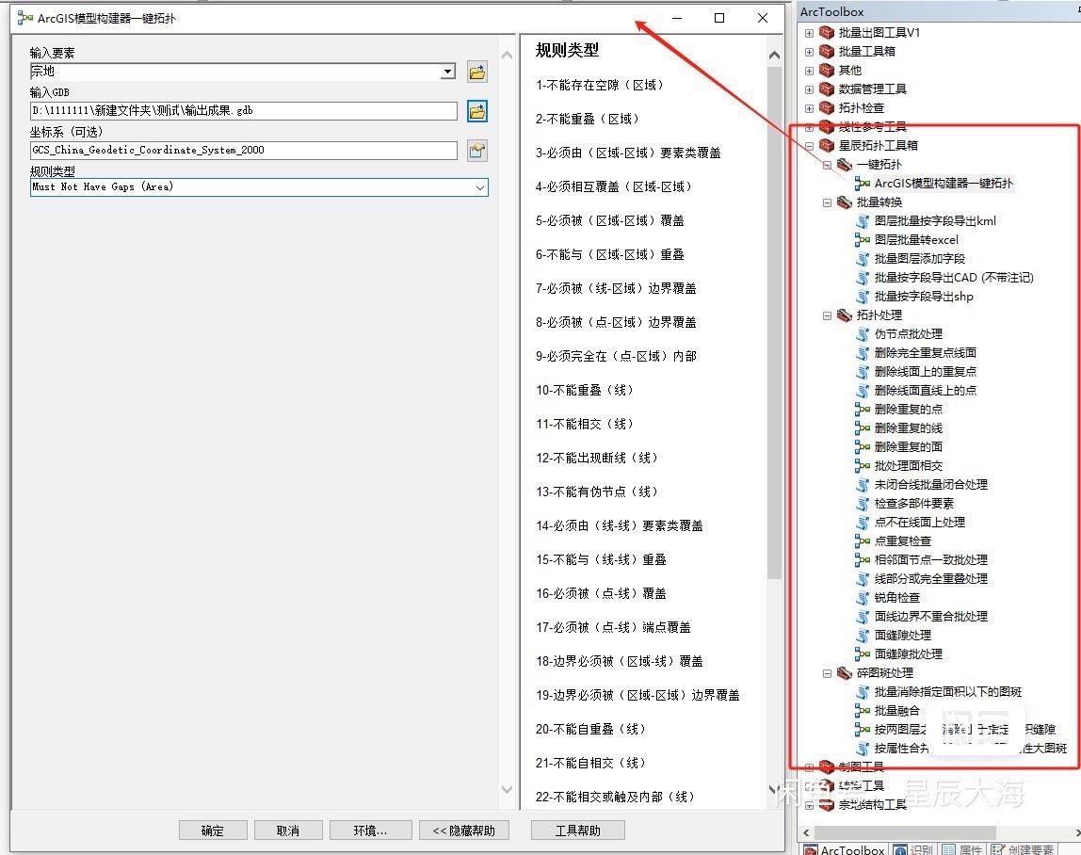The height and width of the screenshot is (855, 1081).
Task: Open 环境... settings button
Action: coord(370,831)
